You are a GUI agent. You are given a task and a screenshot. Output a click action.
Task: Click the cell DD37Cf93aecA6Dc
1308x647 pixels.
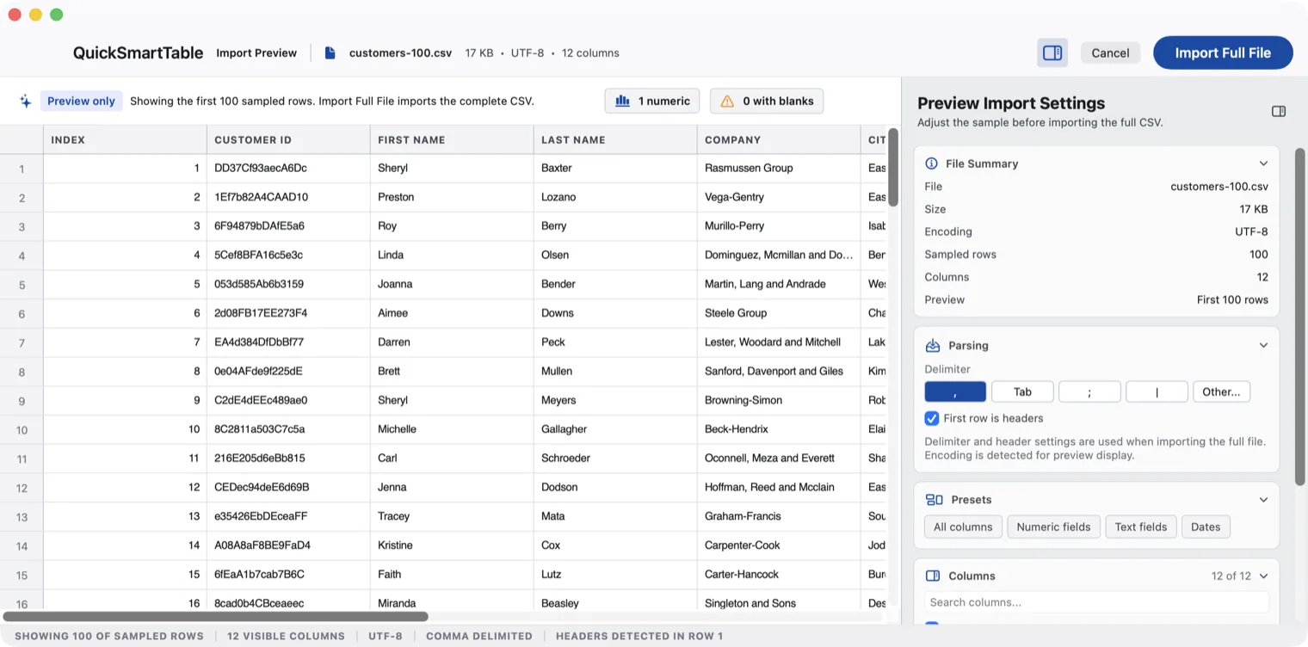288,168
